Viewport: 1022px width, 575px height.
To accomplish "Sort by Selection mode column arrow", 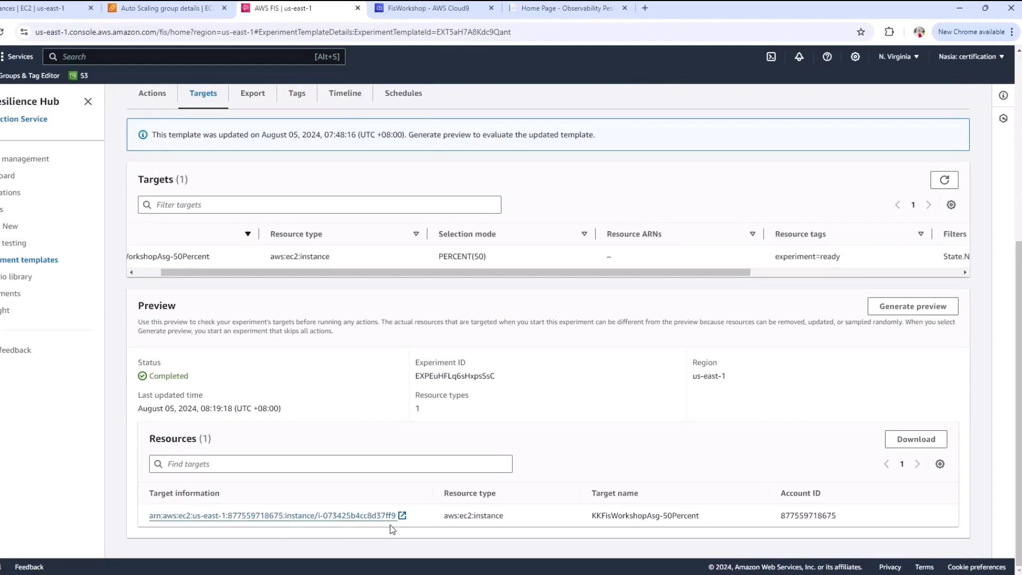I will [x=584, y=234].
